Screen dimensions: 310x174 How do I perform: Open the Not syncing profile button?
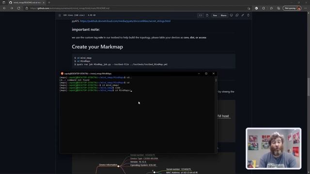[x=292, y=8]
